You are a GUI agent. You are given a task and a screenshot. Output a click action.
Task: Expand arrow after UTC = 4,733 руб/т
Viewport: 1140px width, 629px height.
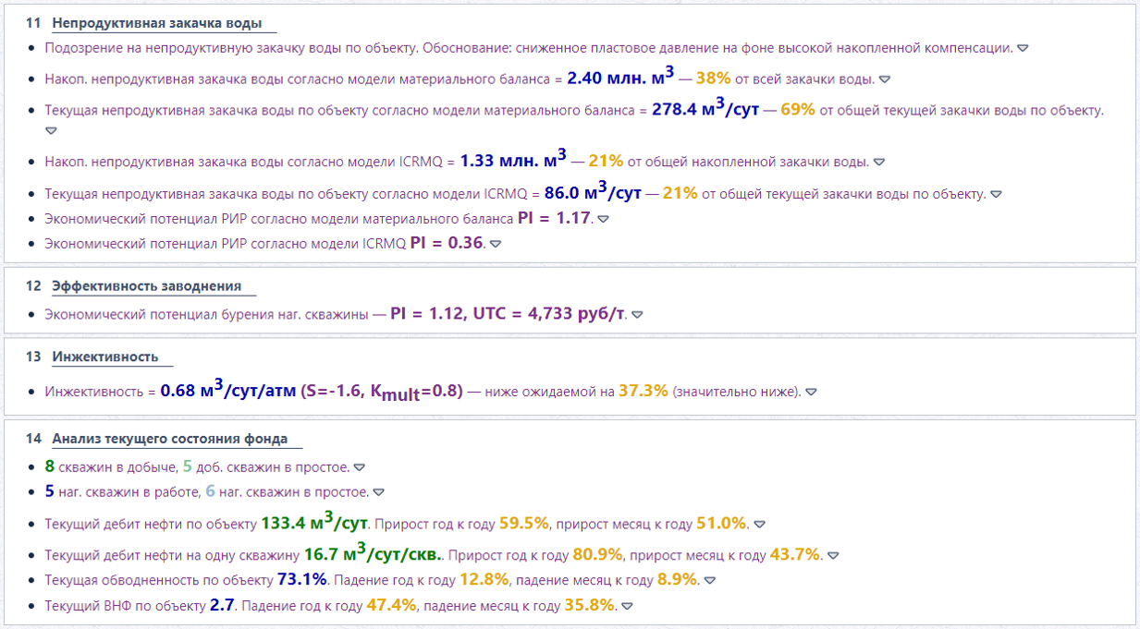tap(637, 315)
